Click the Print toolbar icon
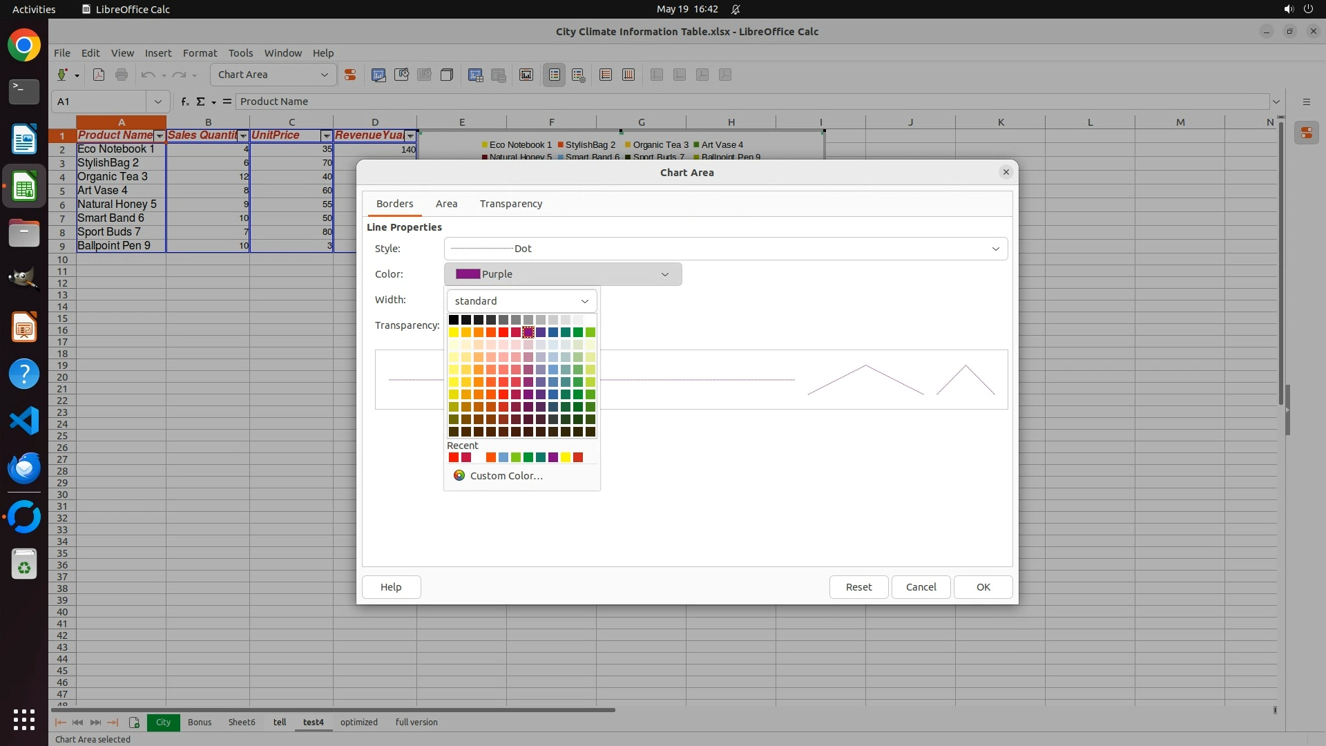This screenshot has height=746, width=1326. pyautogui.click(x=122, y=75)
